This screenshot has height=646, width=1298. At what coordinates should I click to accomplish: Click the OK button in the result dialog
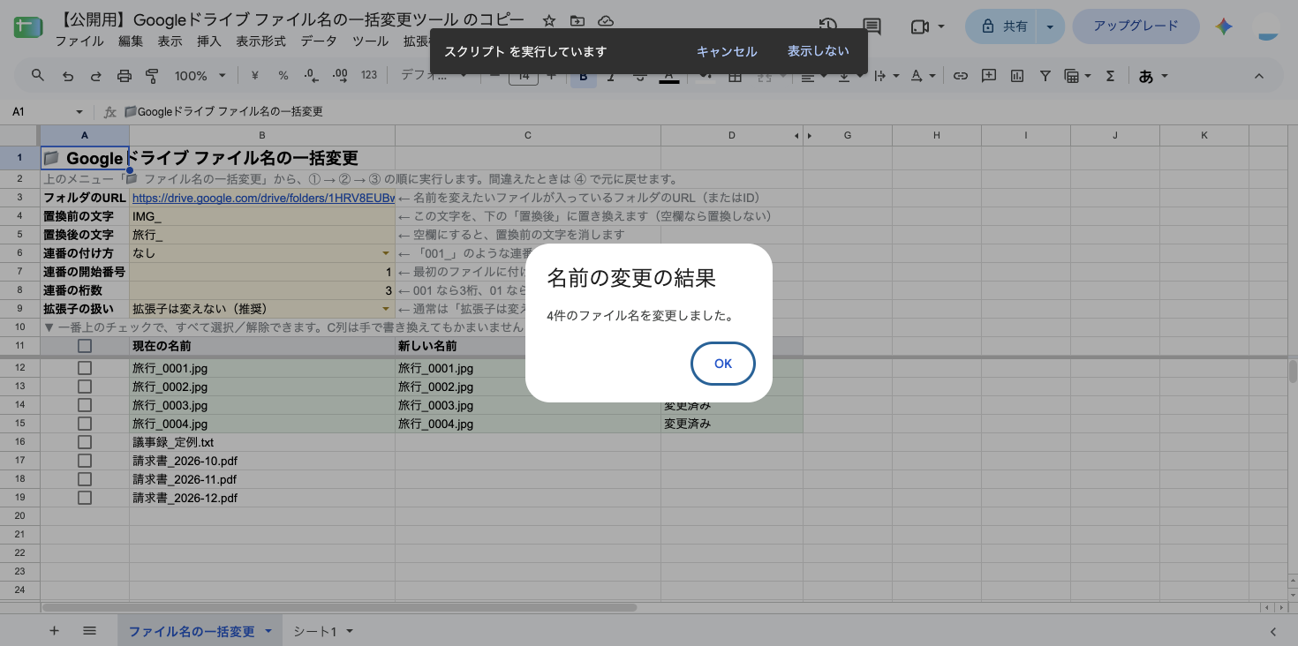[723, 364]
